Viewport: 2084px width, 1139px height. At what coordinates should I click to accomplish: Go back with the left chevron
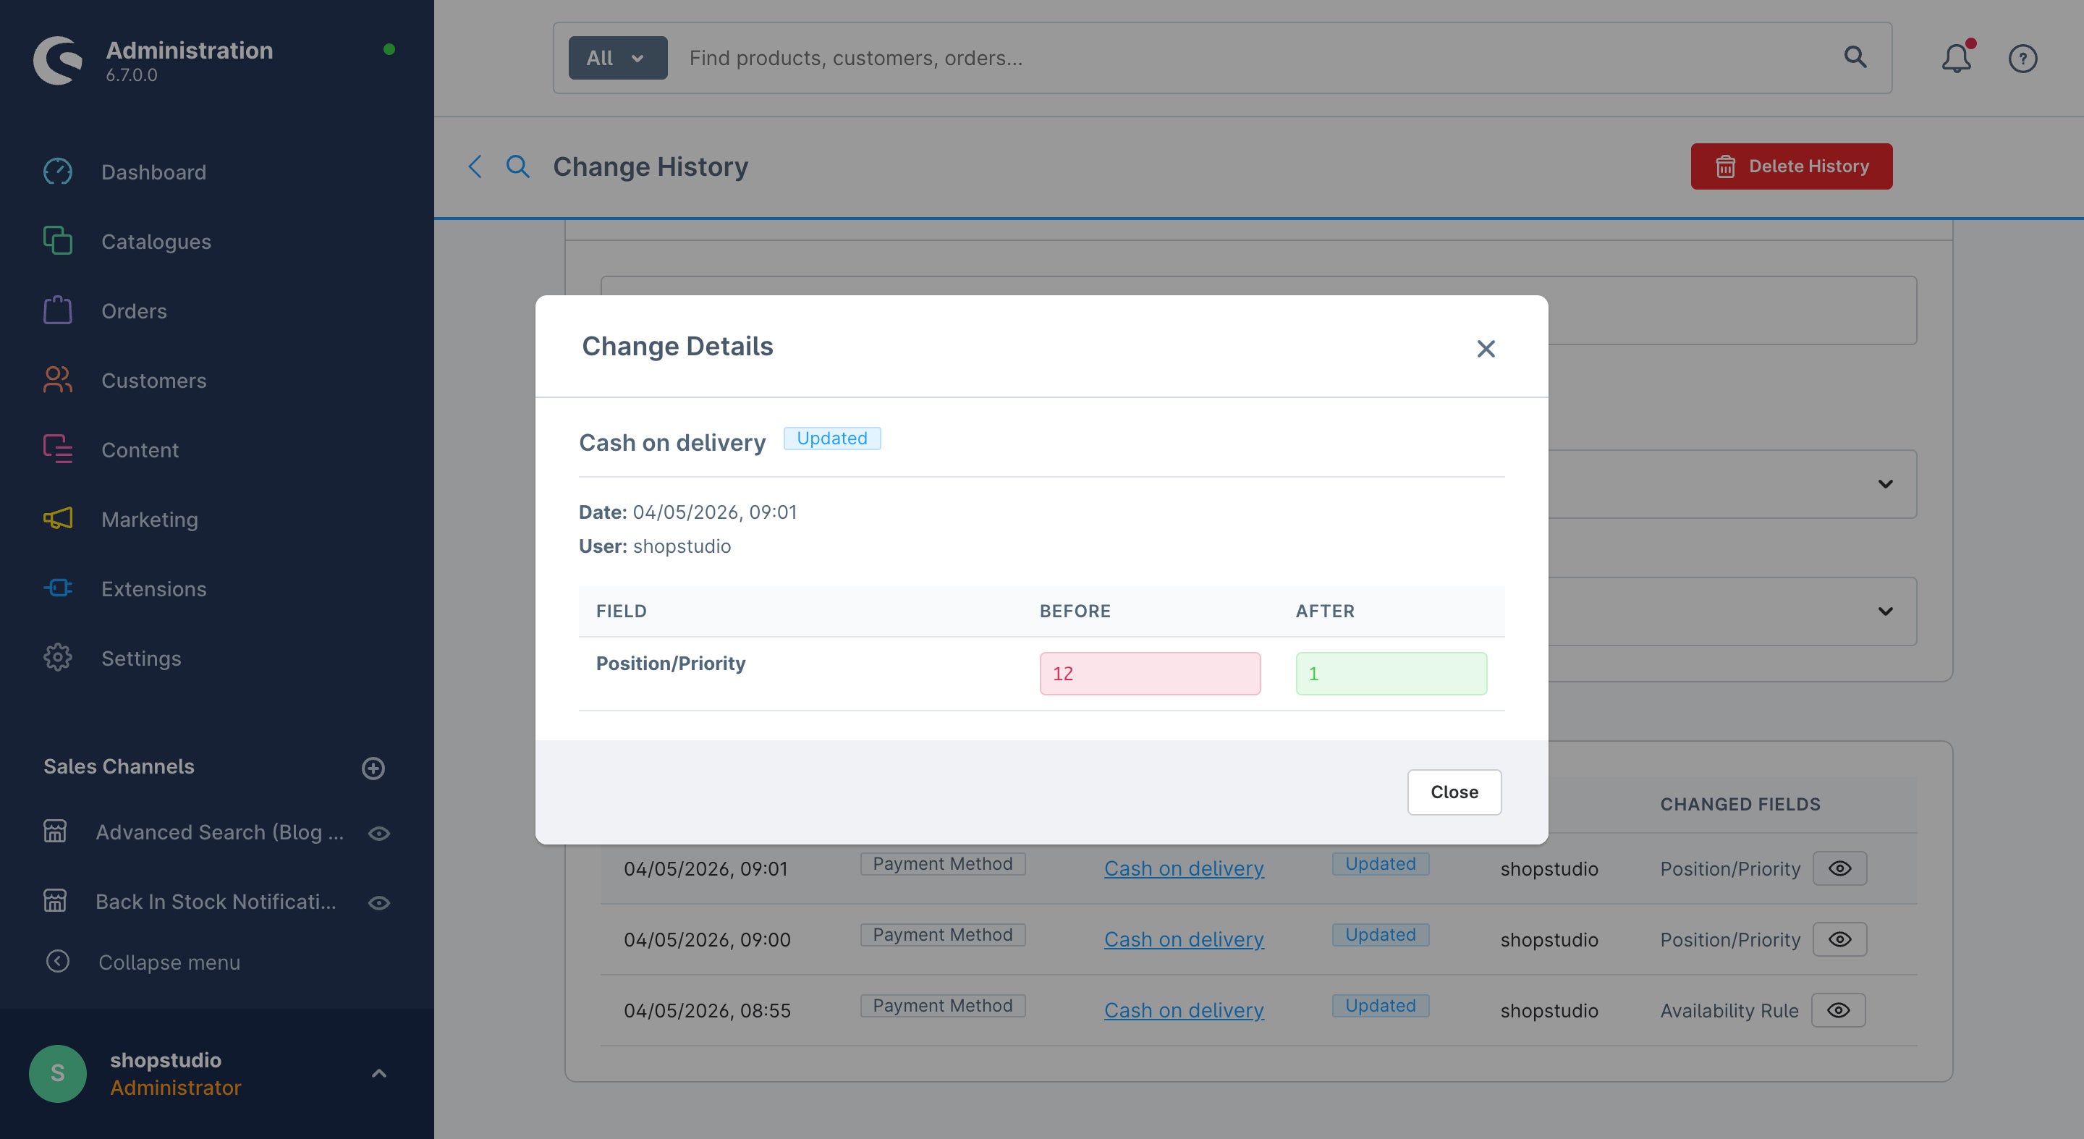(475, 166)
